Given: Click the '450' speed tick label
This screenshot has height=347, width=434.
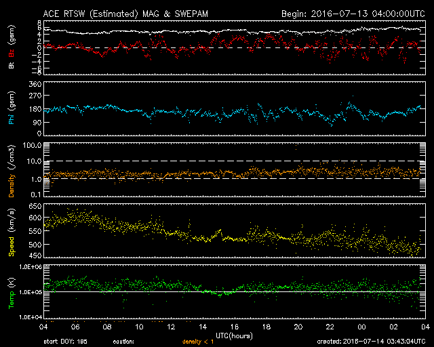Looking at the screenshot, I should (x=35, y=256).
